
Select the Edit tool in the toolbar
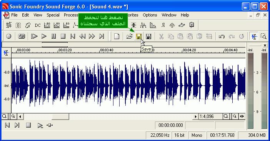point(254,36)
